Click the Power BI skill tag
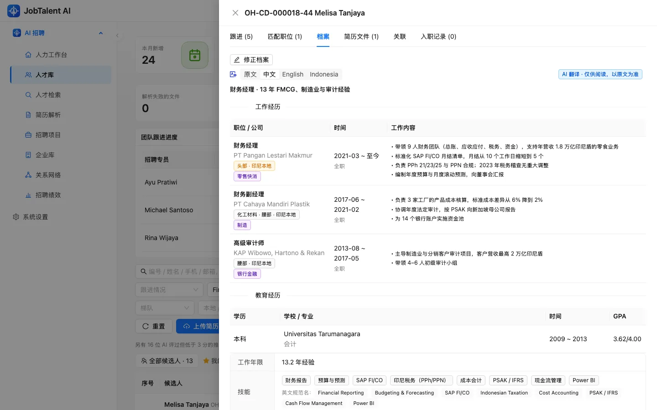 click(584, 380)
